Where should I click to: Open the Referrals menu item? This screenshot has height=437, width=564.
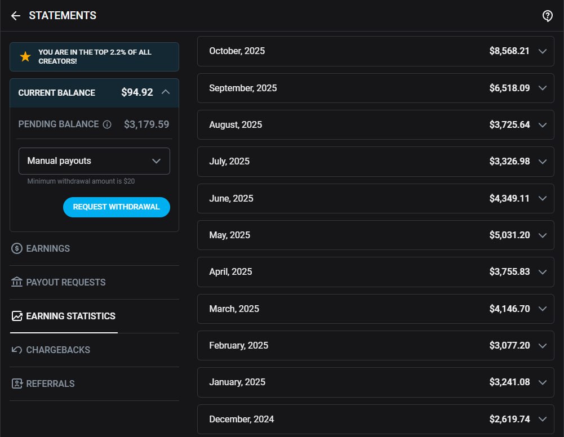coord(50,384)
